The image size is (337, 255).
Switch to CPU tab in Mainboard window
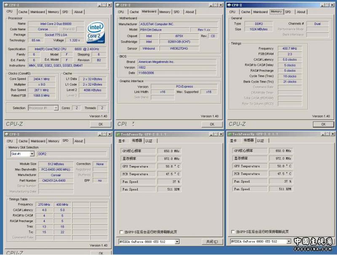pos(121,12)
